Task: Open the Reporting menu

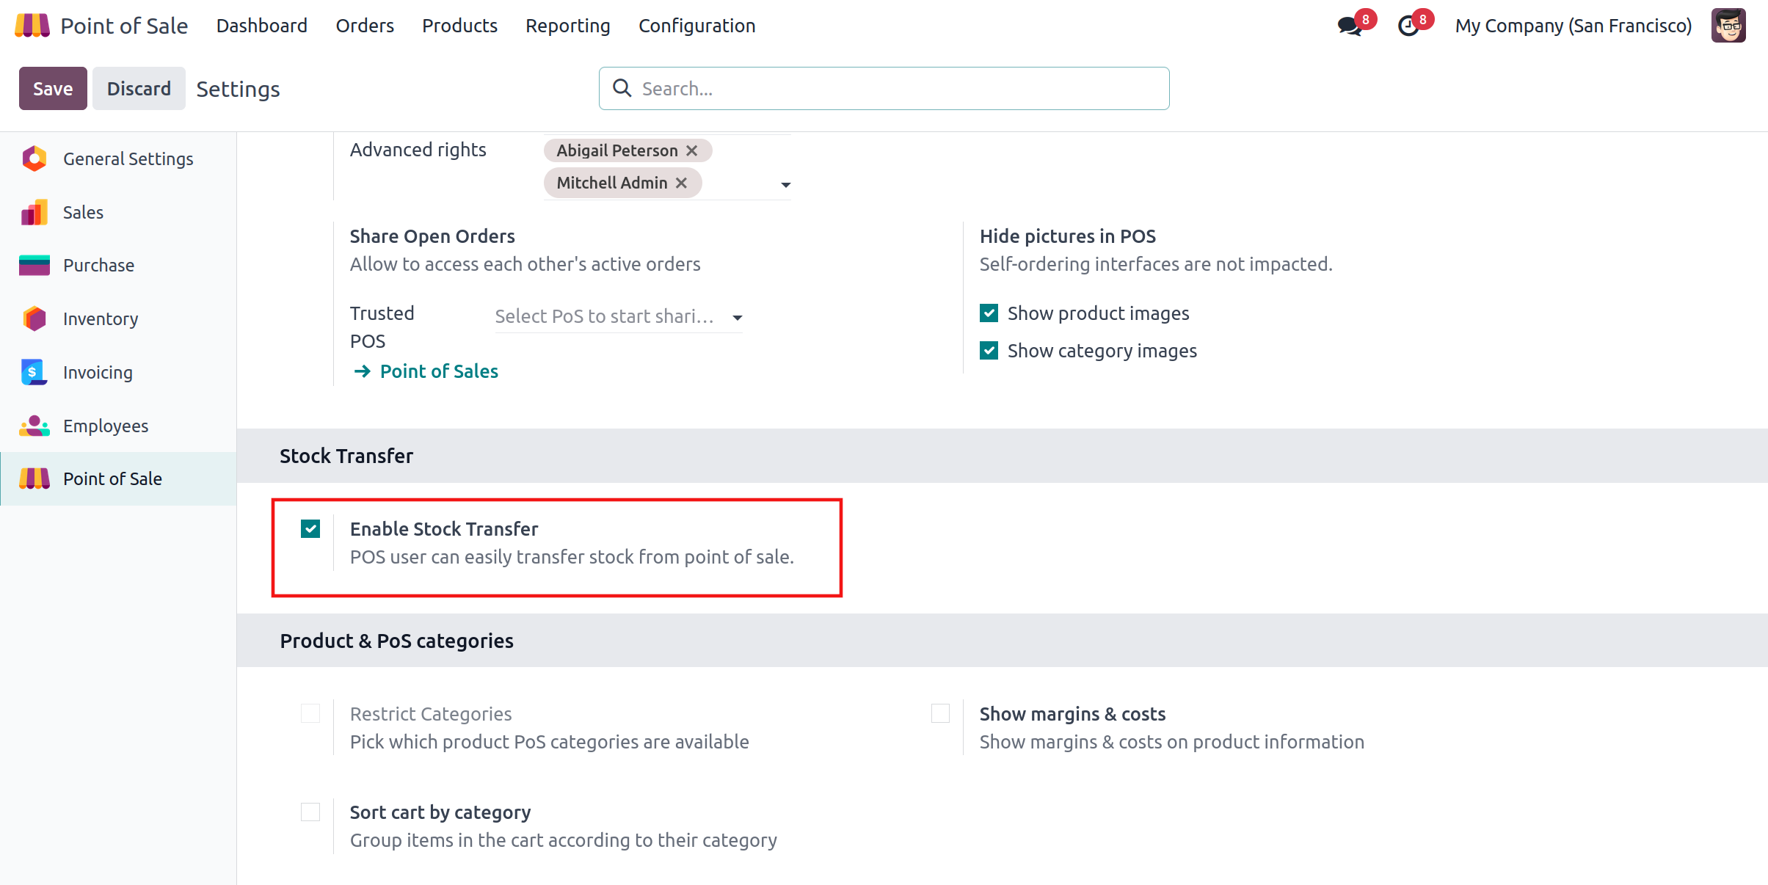Action: (567, 26)
